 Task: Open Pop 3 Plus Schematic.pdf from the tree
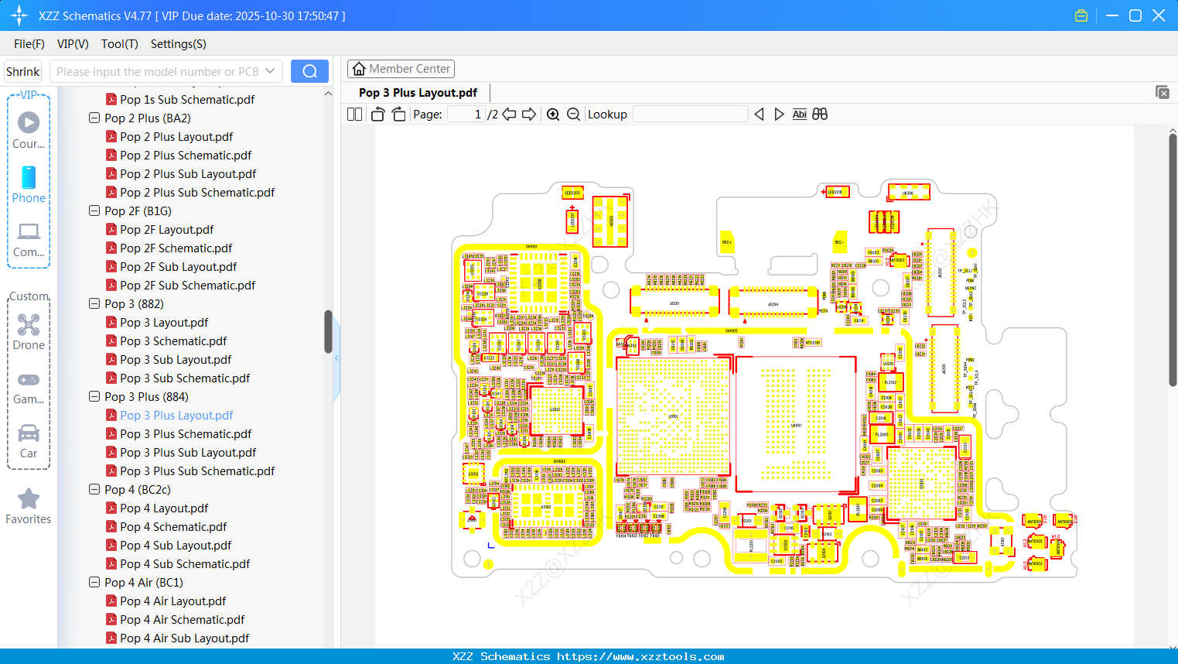coord(186,433)
